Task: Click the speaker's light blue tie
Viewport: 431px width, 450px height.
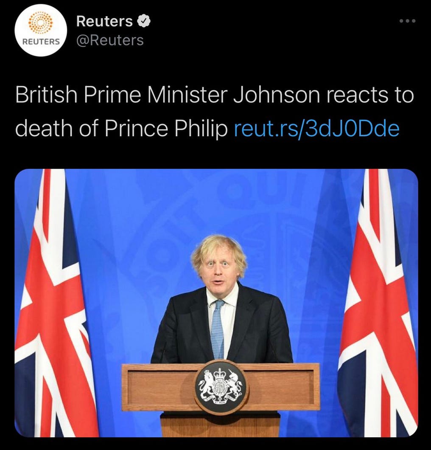Action: tap(217, 329)
